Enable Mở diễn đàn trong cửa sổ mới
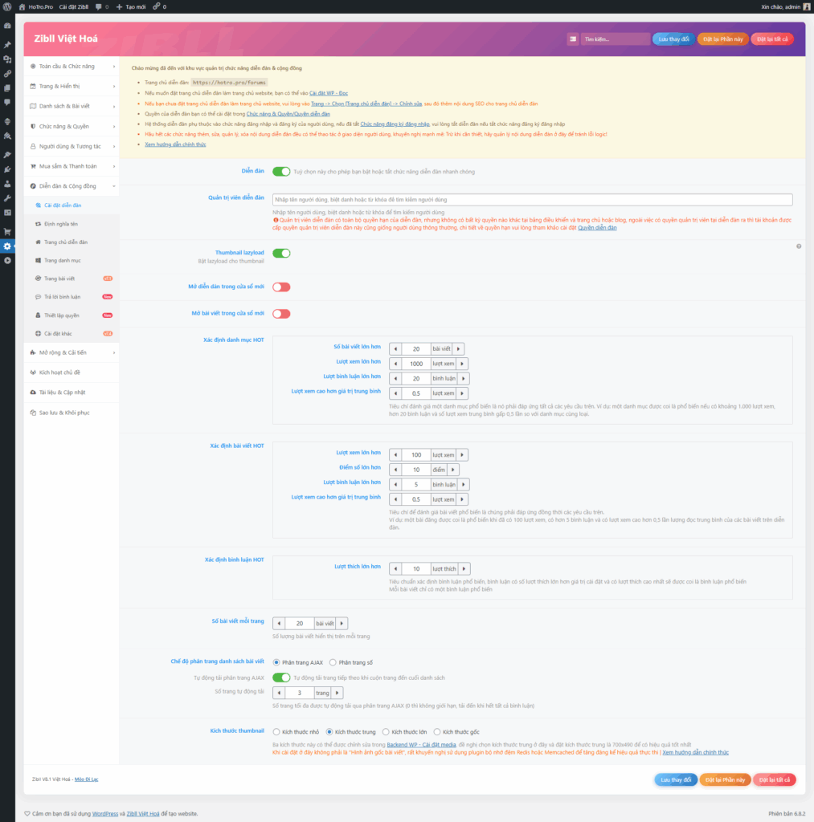The height and width of the screenshot is (822, 814). [x=281, y=287]
